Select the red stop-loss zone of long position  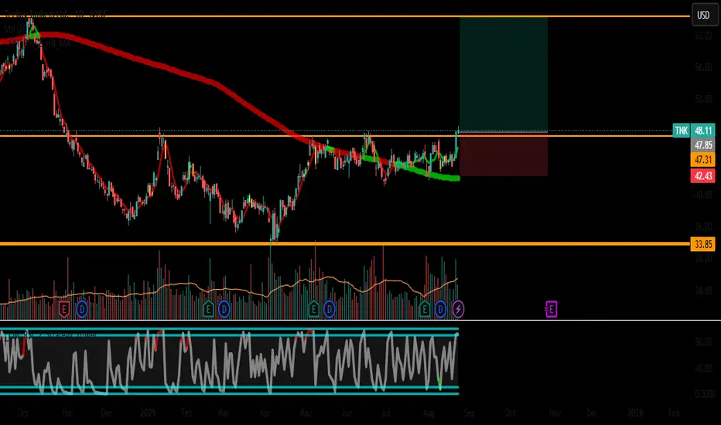point(504,155)
